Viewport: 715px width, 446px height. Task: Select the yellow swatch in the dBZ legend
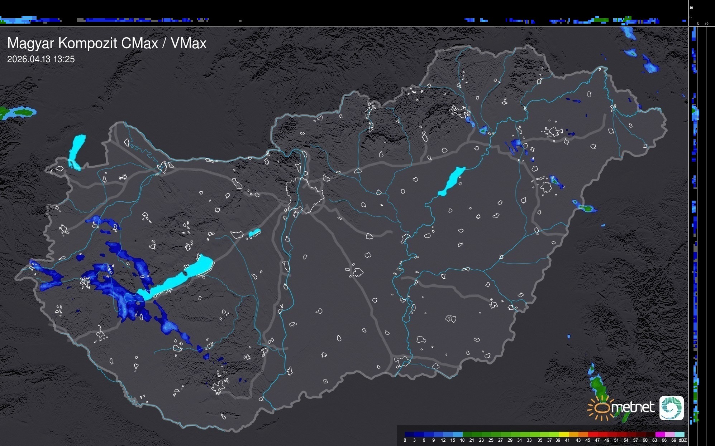(564, 434)
